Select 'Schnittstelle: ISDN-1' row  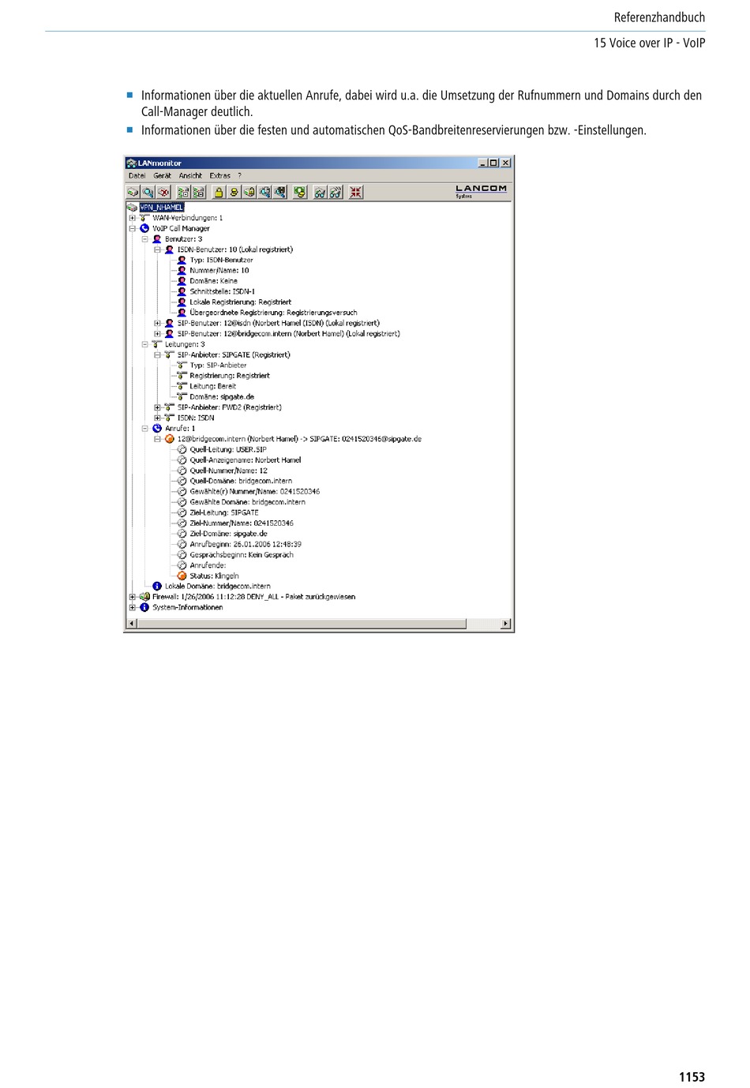click(222, 291)
